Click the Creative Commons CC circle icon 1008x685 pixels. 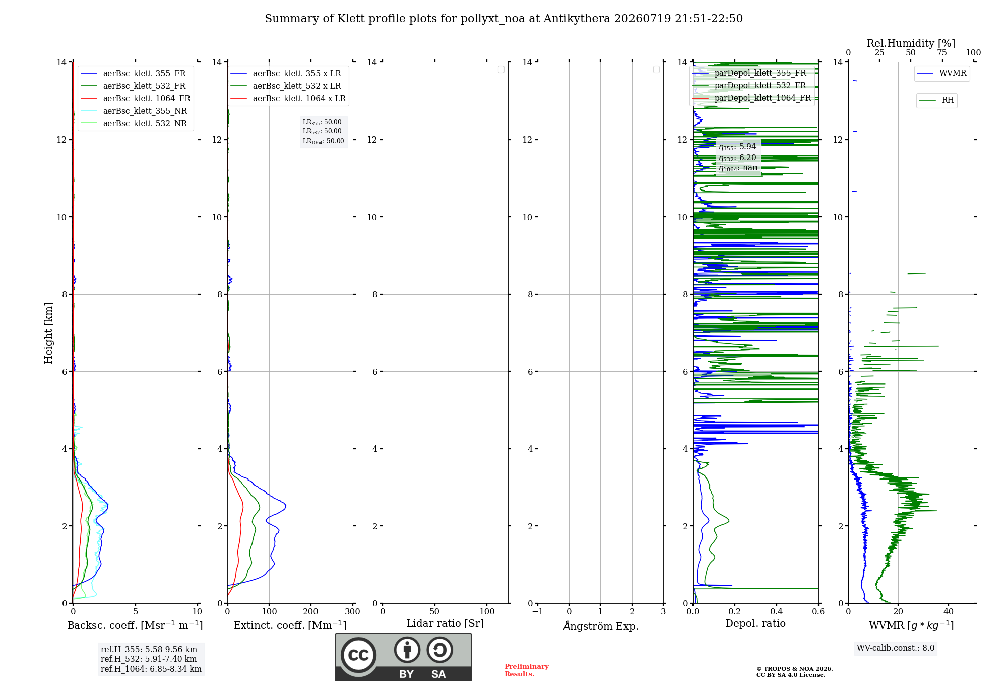tap(358, 655)
